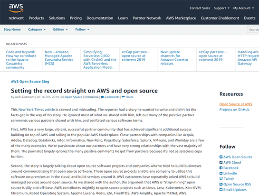The height and width of the screenshot is (195, 259).
Task: Click the Resources heading
Action: tap(231, 94)
